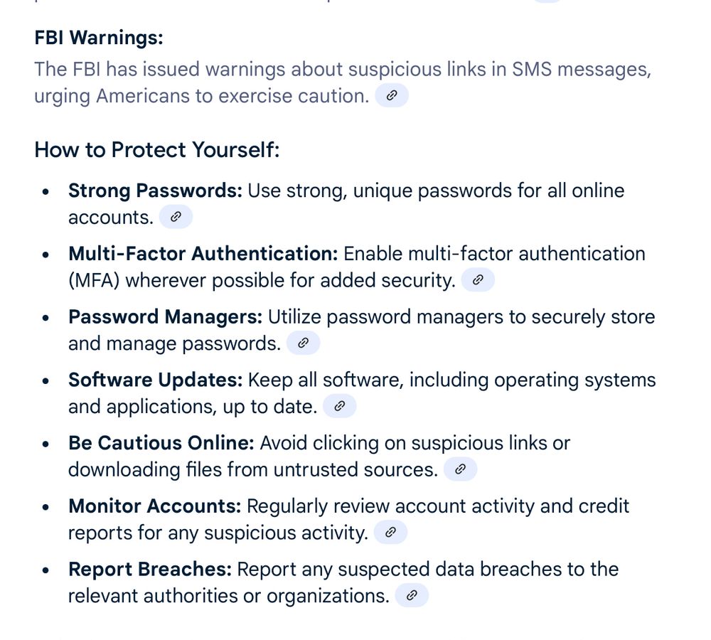Open the source link for Password Managers
This screenshot has height=640, width=711.
coord(304,343)
